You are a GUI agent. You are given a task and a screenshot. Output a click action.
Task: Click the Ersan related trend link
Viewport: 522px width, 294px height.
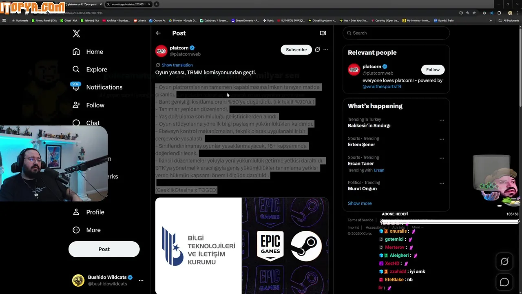click(379, 170)
